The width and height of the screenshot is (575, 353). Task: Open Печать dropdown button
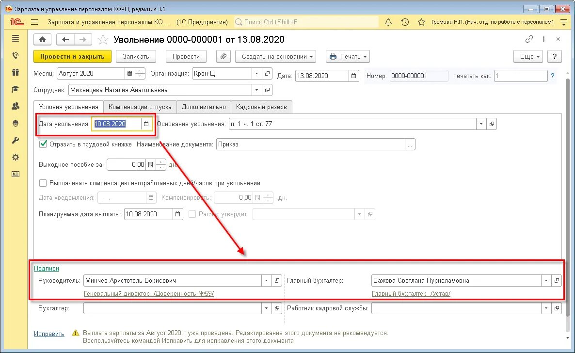coord(348,57)
